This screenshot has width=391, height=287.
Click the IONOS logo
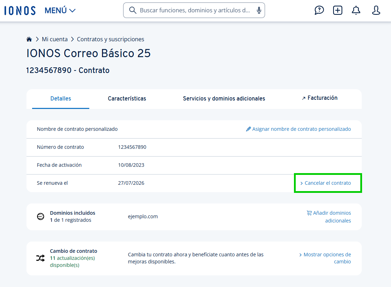tap(20, 11)
